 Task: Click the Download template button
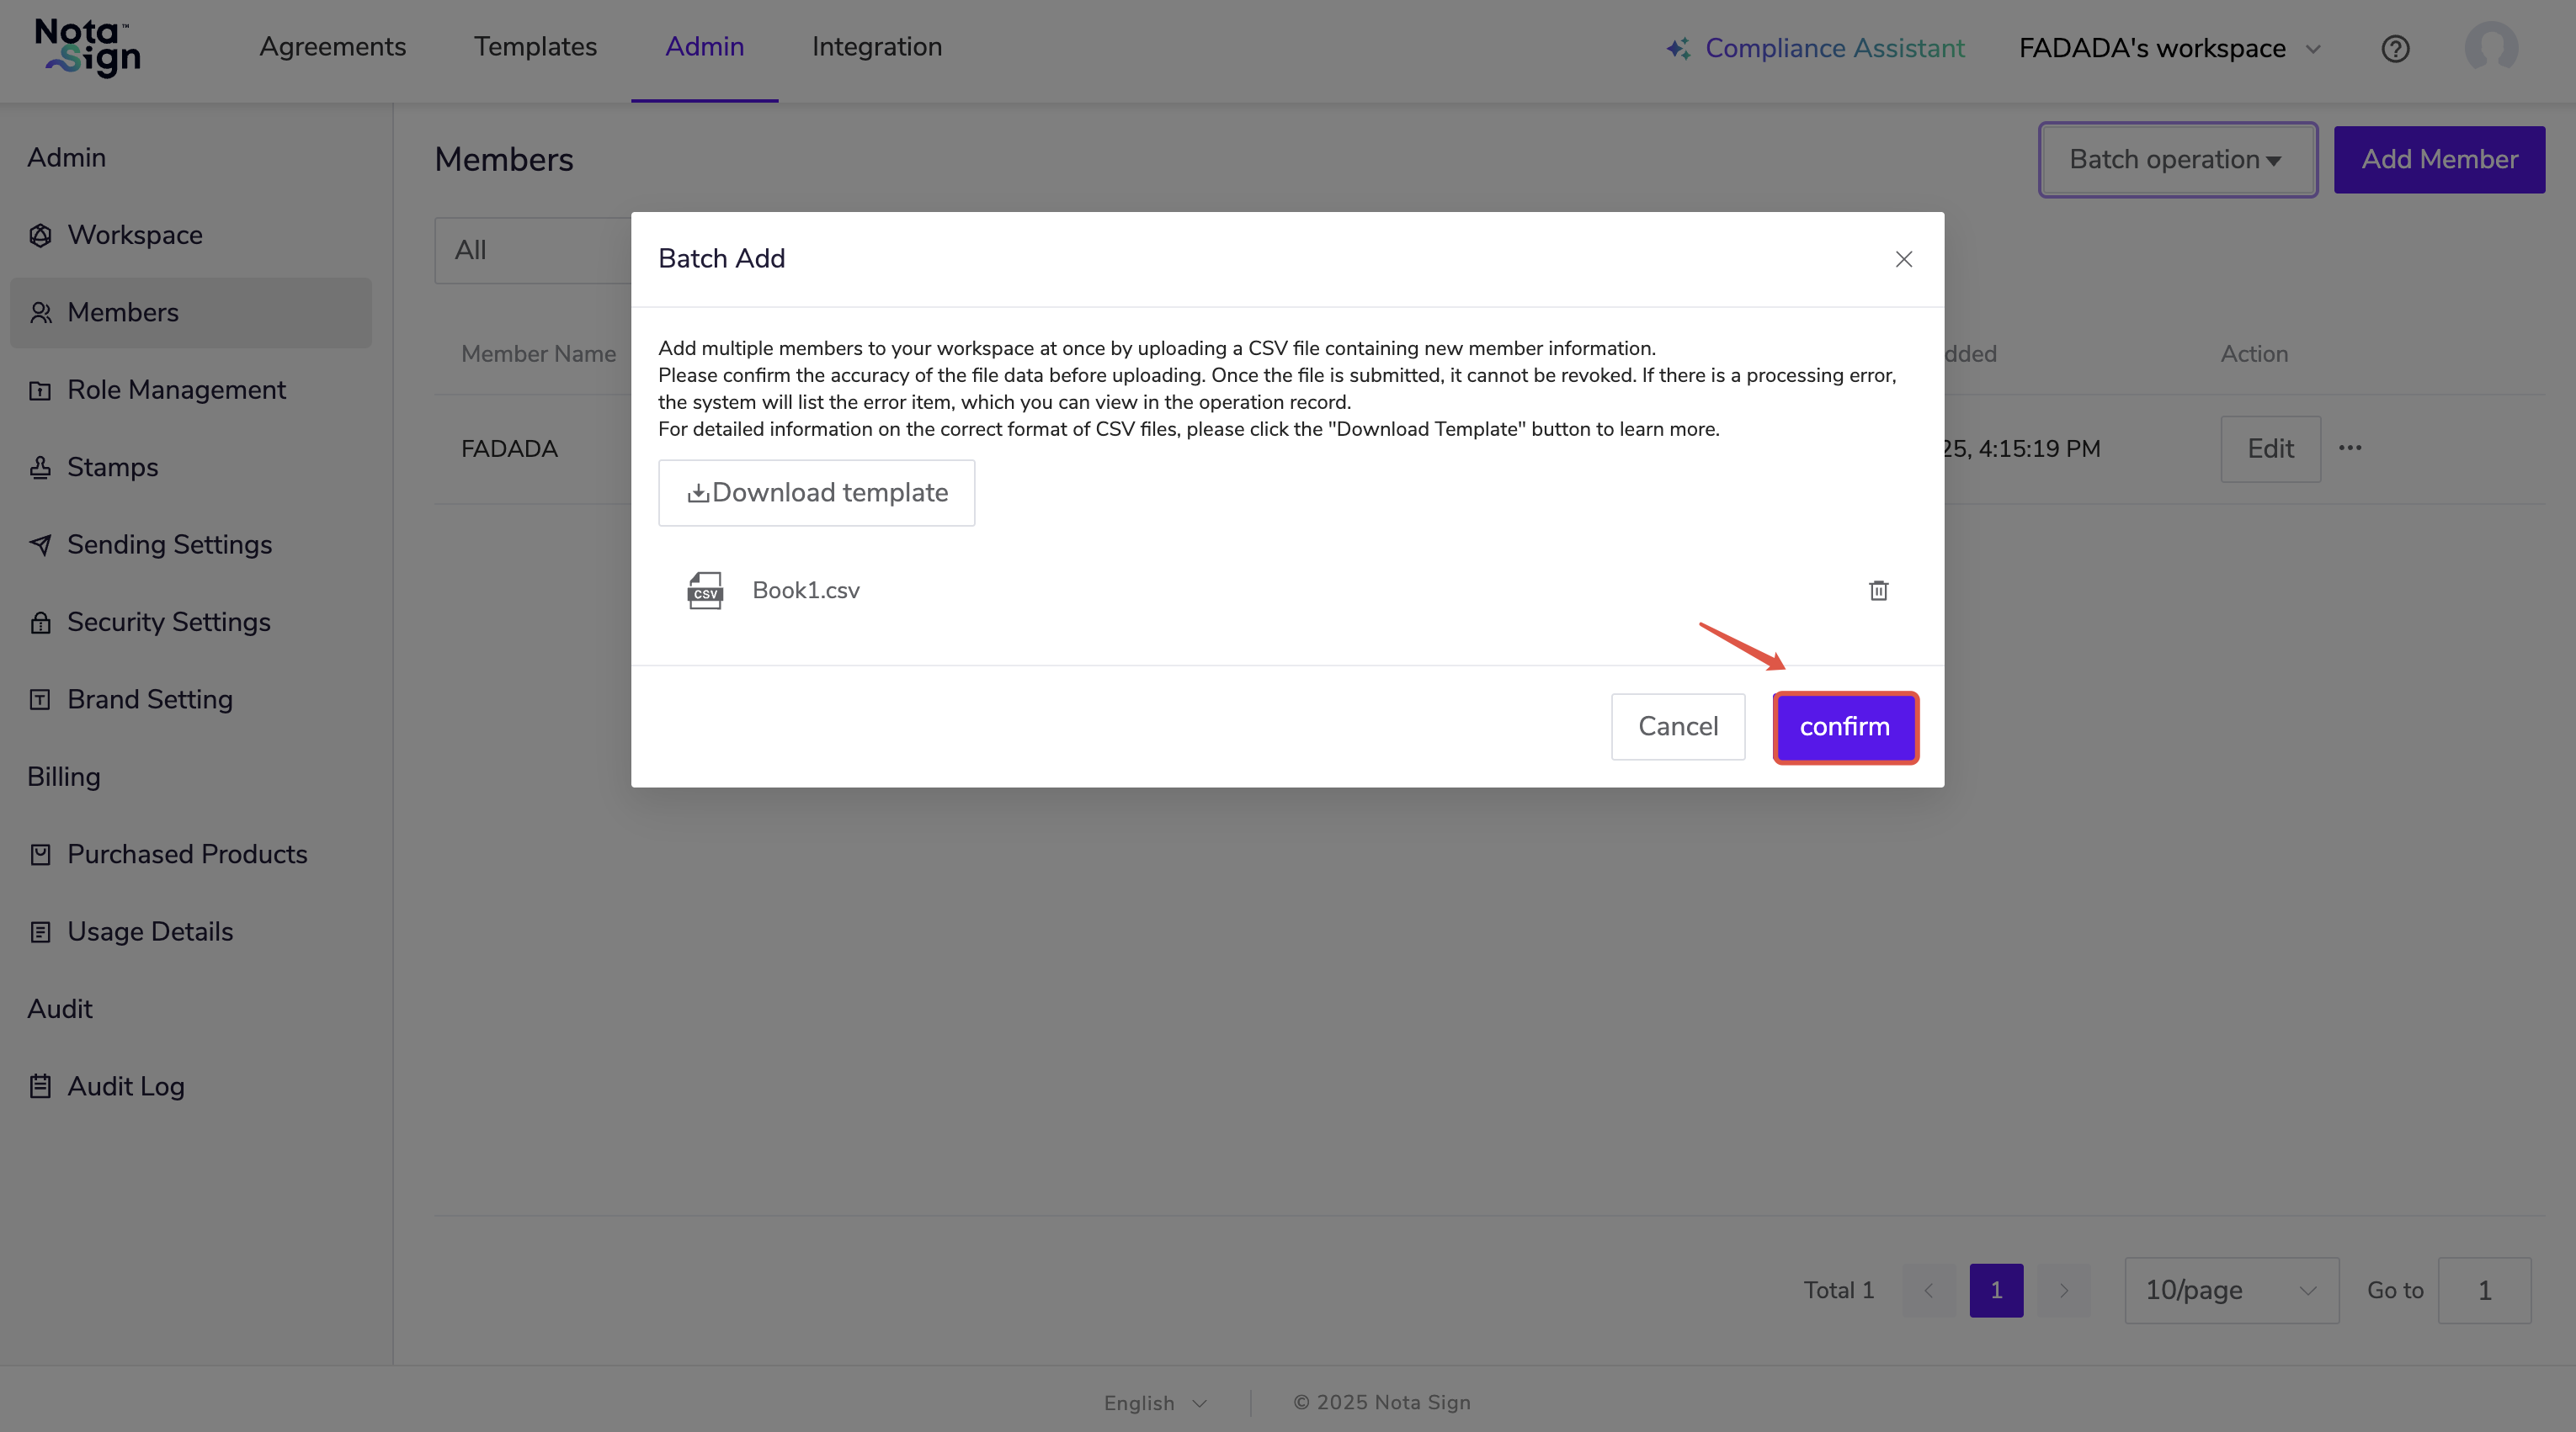click(x=816, y=493)
